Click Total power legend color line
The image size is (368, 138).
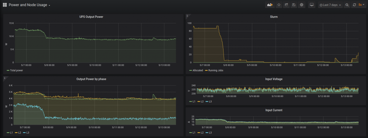pos(8,70)
